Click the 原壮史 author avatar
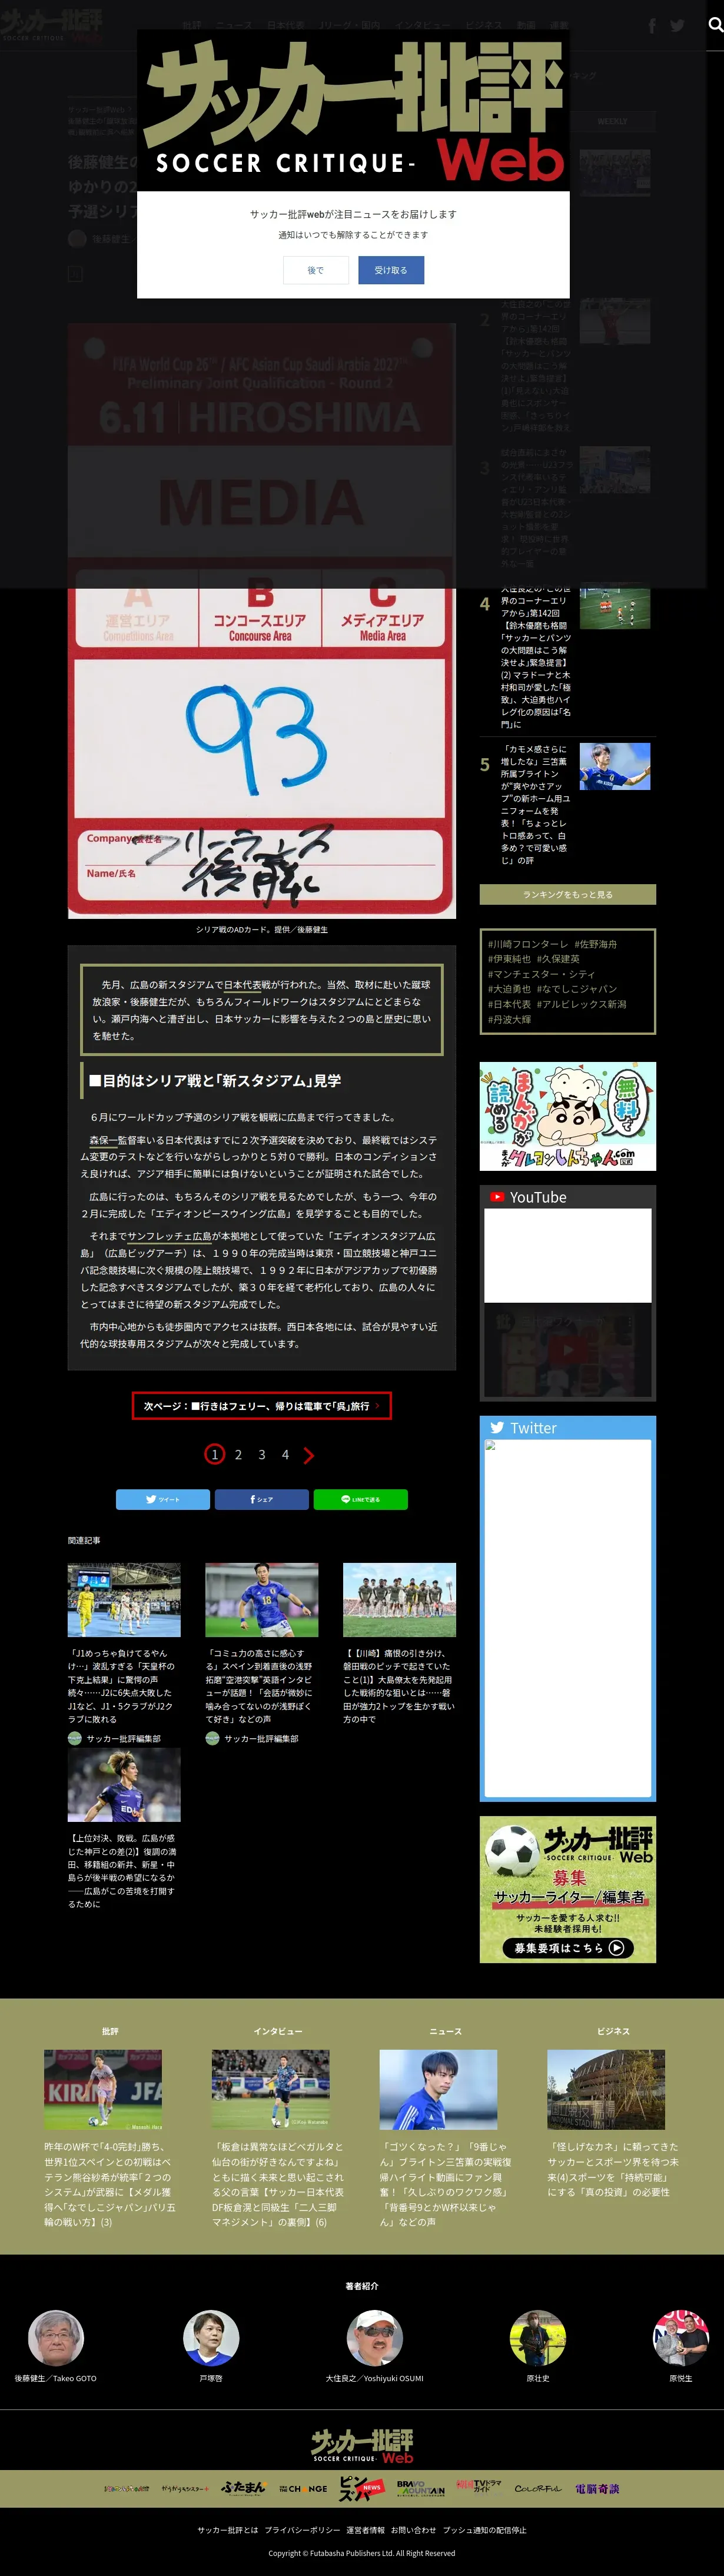Image resolution: width=724 pixels, height=2576 pixels. point(538,2338)
